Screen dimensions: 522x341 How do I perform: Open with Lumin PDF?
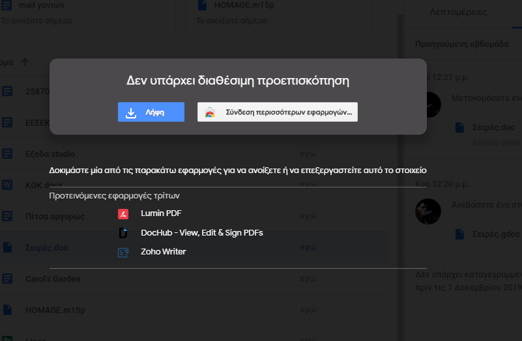pyautogui.click(x=161, y=213)
